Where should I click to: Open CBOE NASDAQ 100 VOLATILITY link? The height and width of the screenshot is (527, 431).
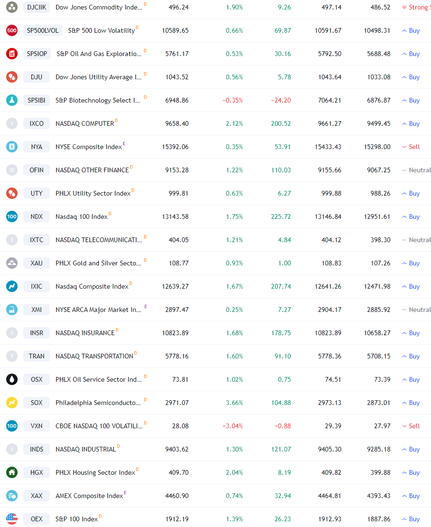[99, 426]
